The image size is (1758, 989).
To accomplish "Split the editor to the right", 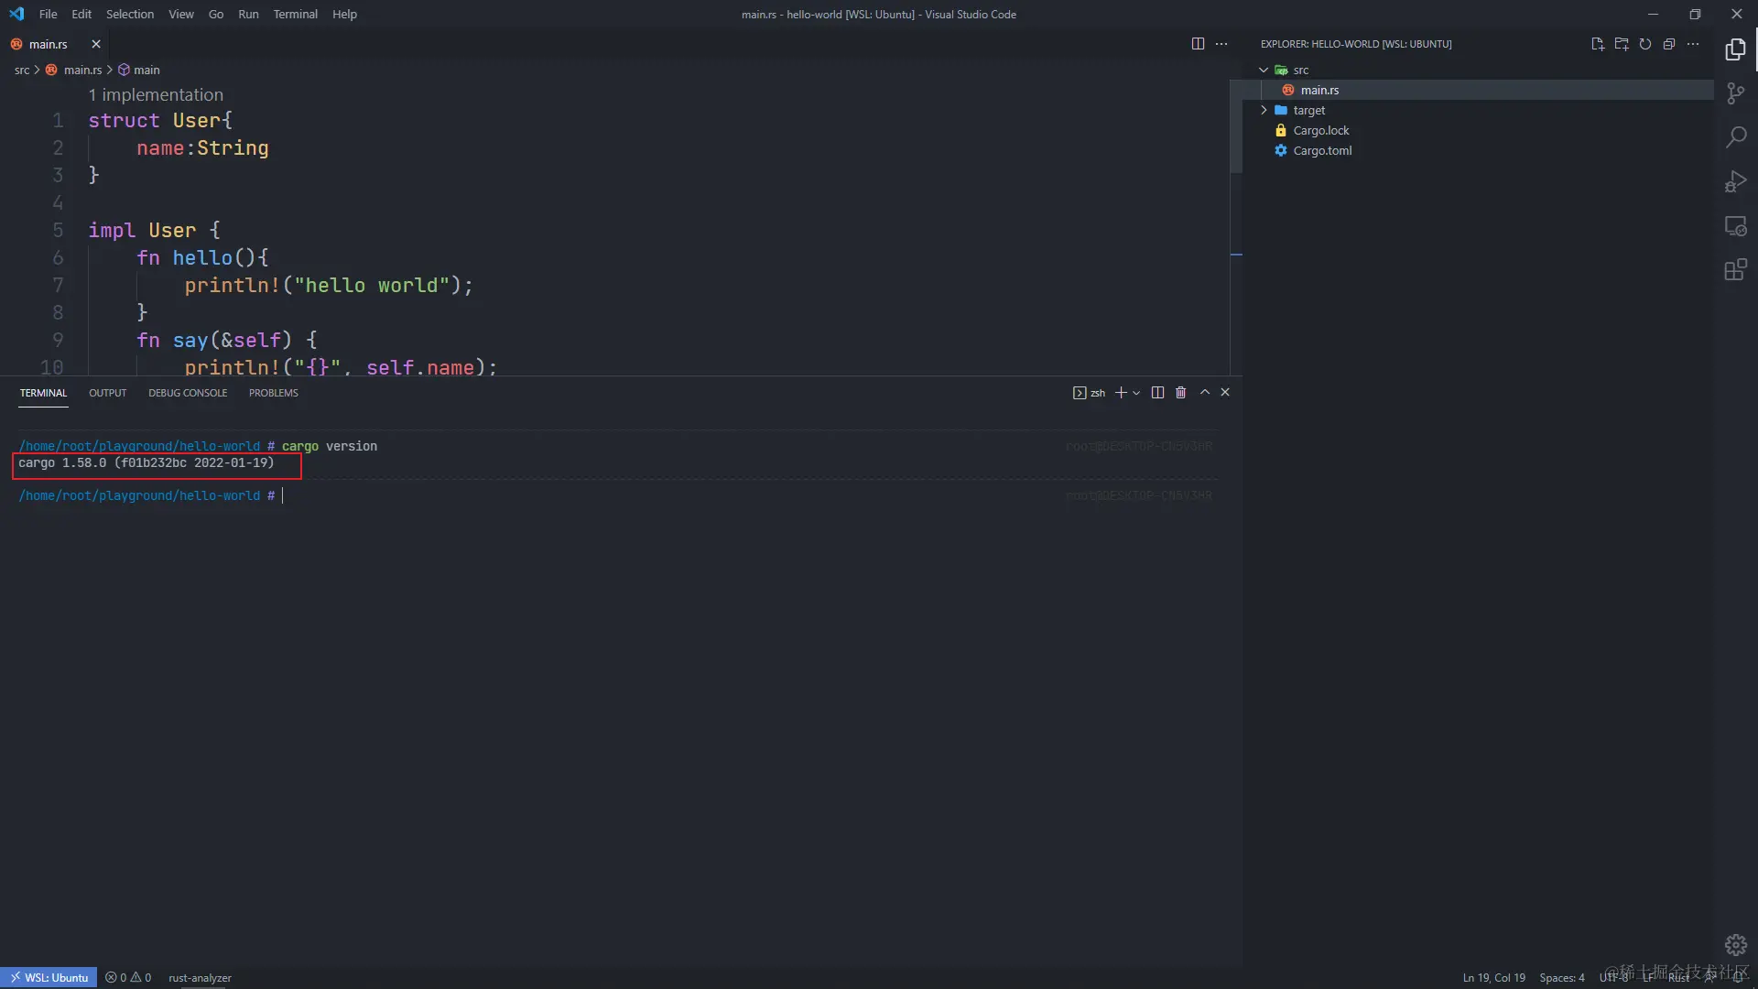I will [x=1198, y=44].
